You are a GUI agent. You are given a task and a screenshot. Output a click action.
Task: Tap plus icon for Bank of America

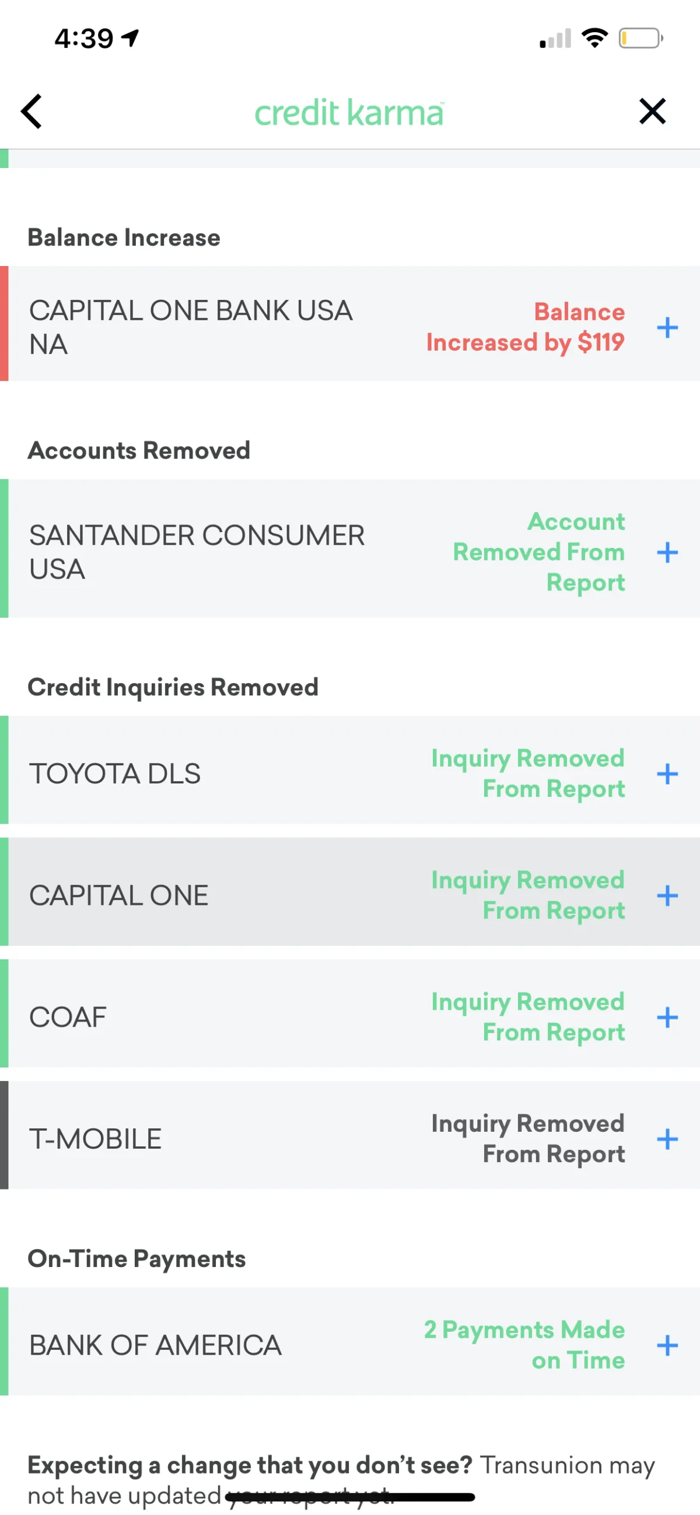pos(667,1345)
